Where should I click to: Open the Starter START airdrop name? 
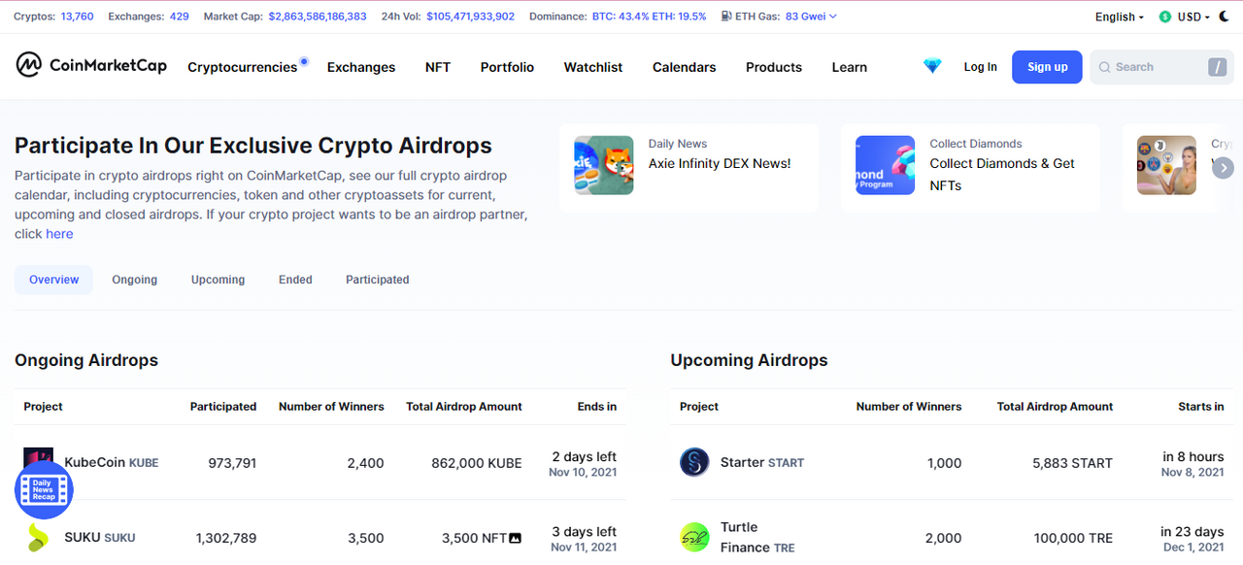[762, 463]
